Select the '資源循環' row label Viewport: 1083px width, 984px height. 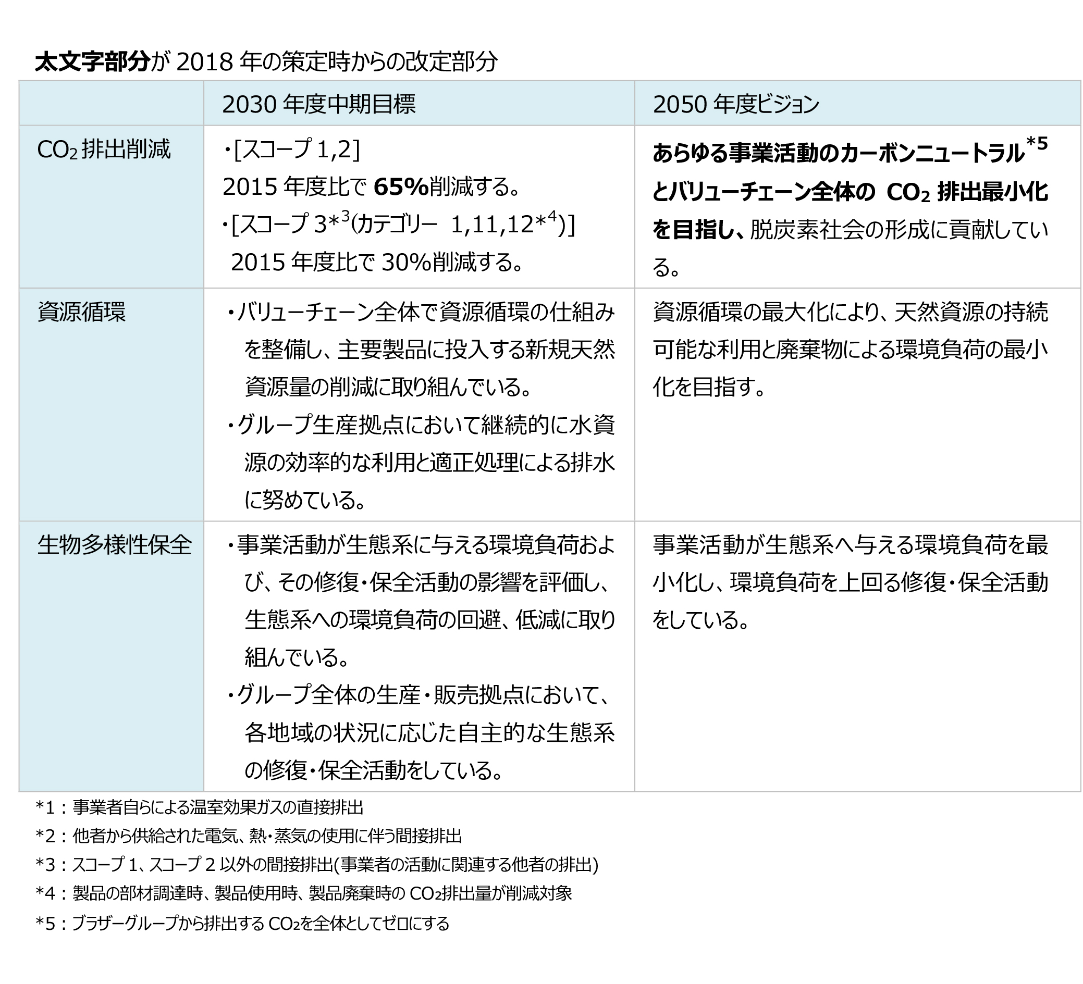[82, 312]
